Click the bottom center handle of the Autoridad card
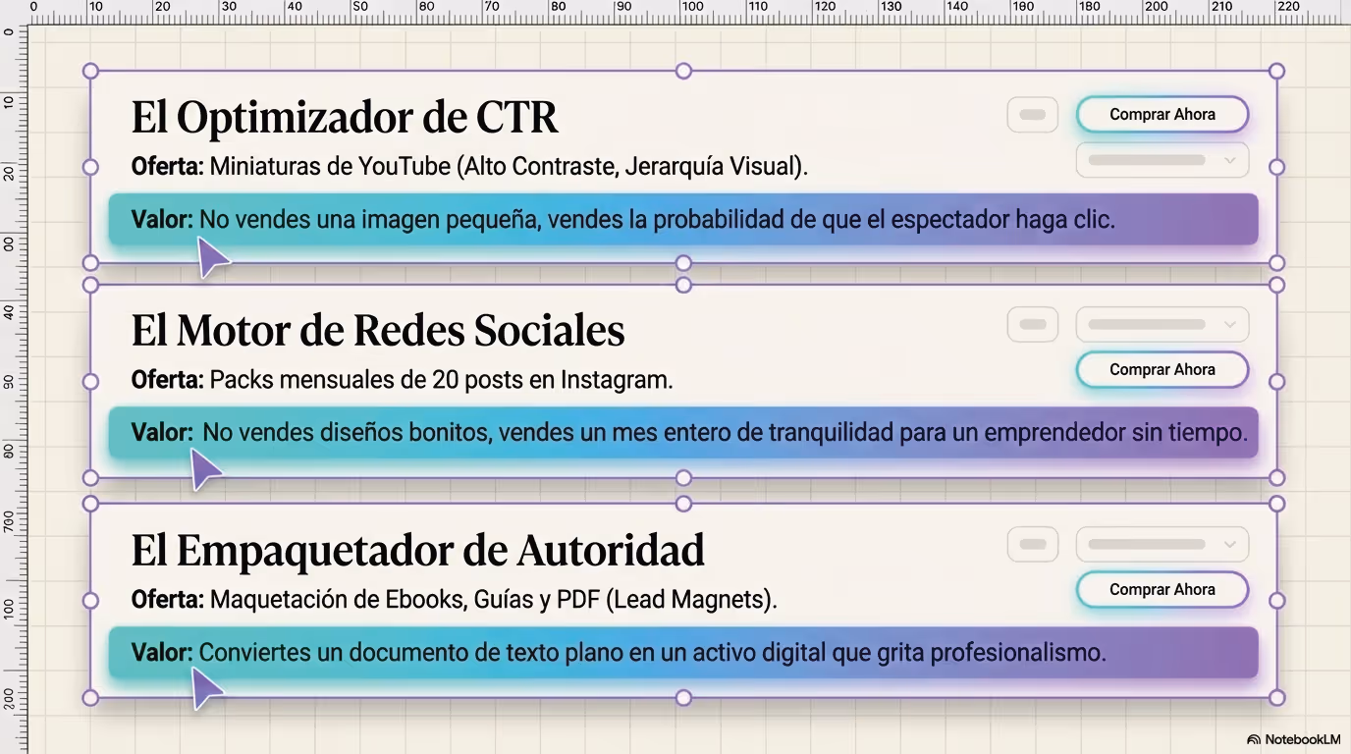Image resolution: width=1351 pixels, height=754 pixels. [x=683, y=699]
